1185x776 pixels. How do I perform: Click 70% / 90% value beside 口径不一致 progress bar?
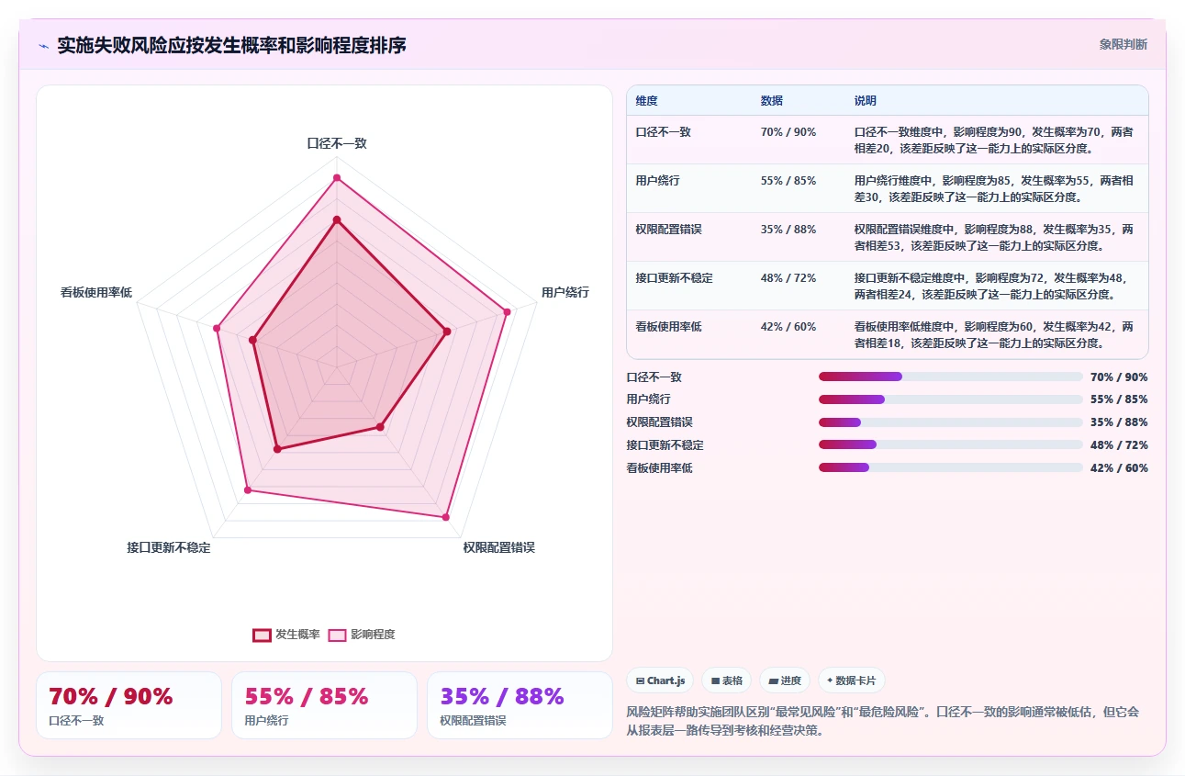point(1119,377)
